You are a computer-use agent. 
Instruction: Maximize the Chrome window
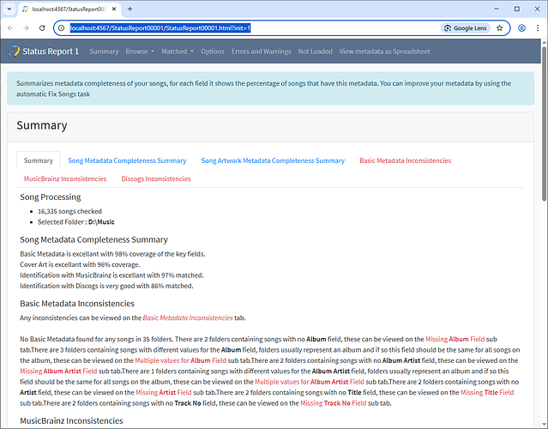pyautogui.click(x=517, y=9)
